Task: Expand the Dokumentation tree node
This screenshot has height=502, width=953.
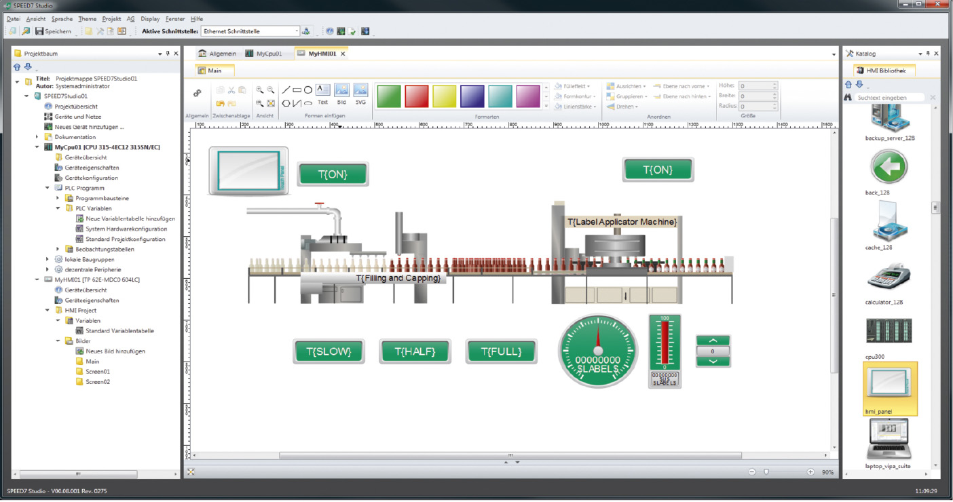Action: [37, 137]
